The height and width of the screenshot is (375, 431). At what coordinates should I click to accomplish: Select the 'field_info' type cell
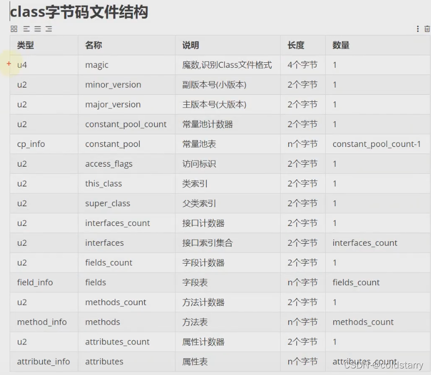pos(35,283)
